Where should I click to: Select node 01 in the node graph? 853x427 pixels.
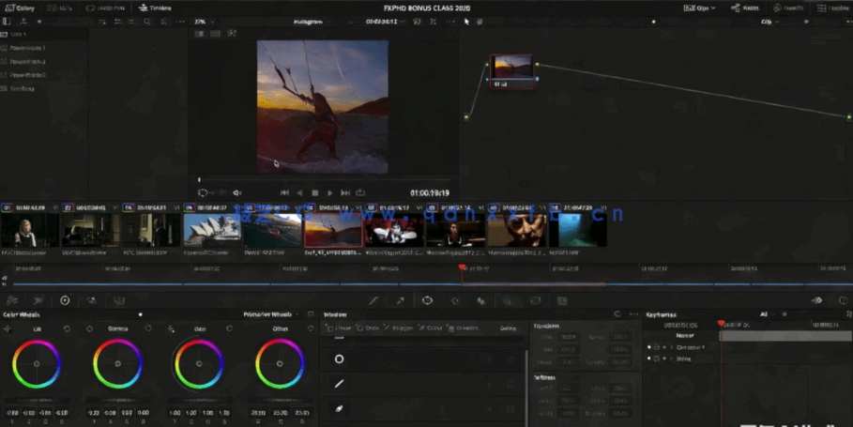pos(512,71)
